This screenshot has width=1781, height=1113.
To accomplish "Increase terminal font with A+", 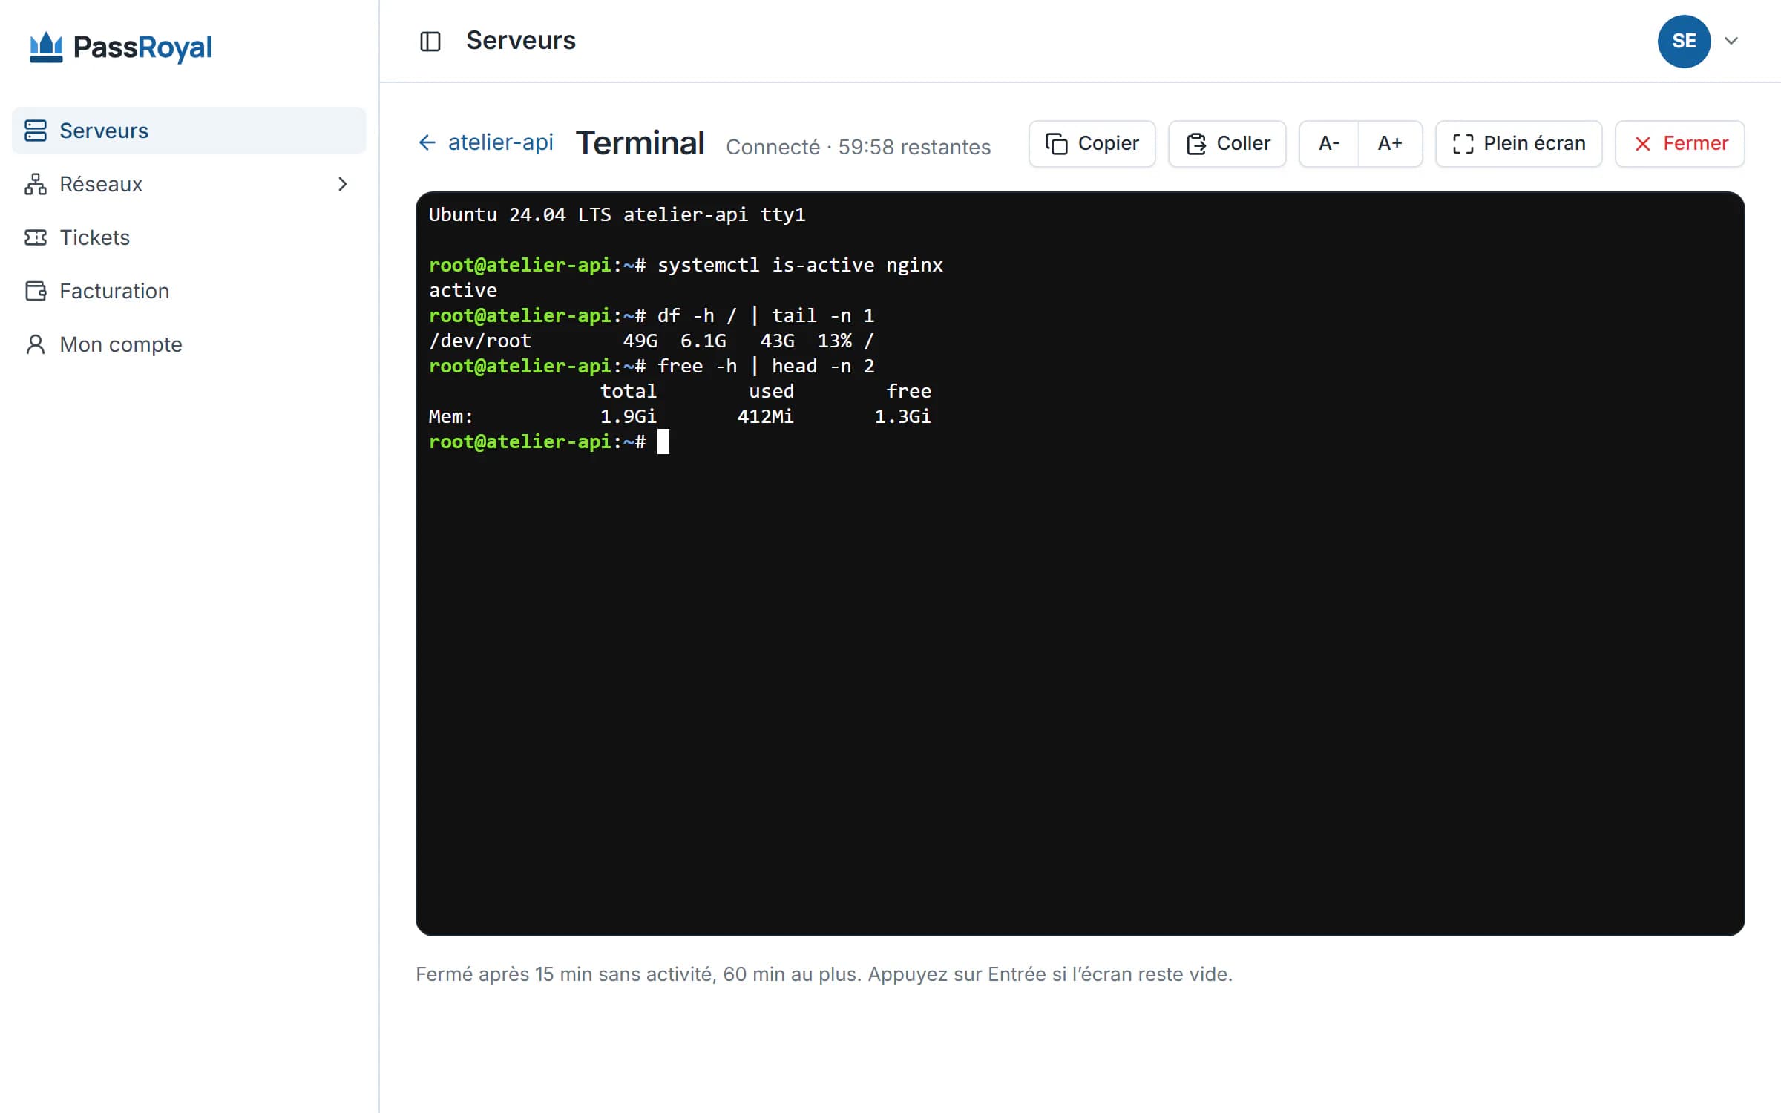I will [x=1390, y=143].
